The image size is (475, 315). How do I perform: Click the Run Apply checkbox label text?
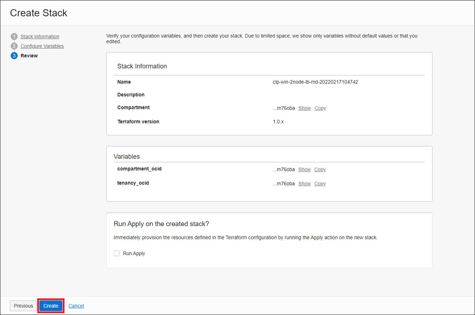tap(134, 253)
